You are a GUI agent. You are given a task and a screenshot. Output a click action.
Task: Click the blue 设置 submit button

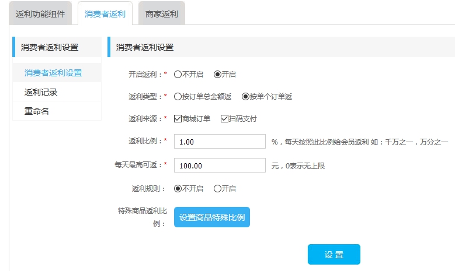(334, 255)
